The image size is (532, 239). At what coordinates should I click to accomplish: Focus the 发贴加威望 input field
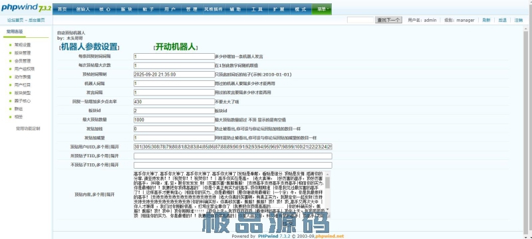pos(174,138)
